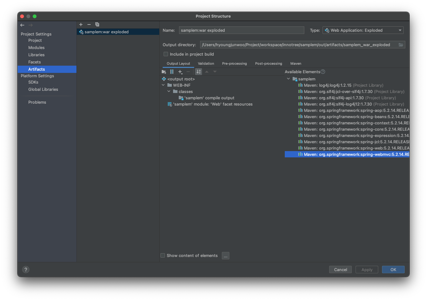The image size is (427, 300).
Task: Open SDKs under Platform Settings
Action: click(x=33, y=82)
